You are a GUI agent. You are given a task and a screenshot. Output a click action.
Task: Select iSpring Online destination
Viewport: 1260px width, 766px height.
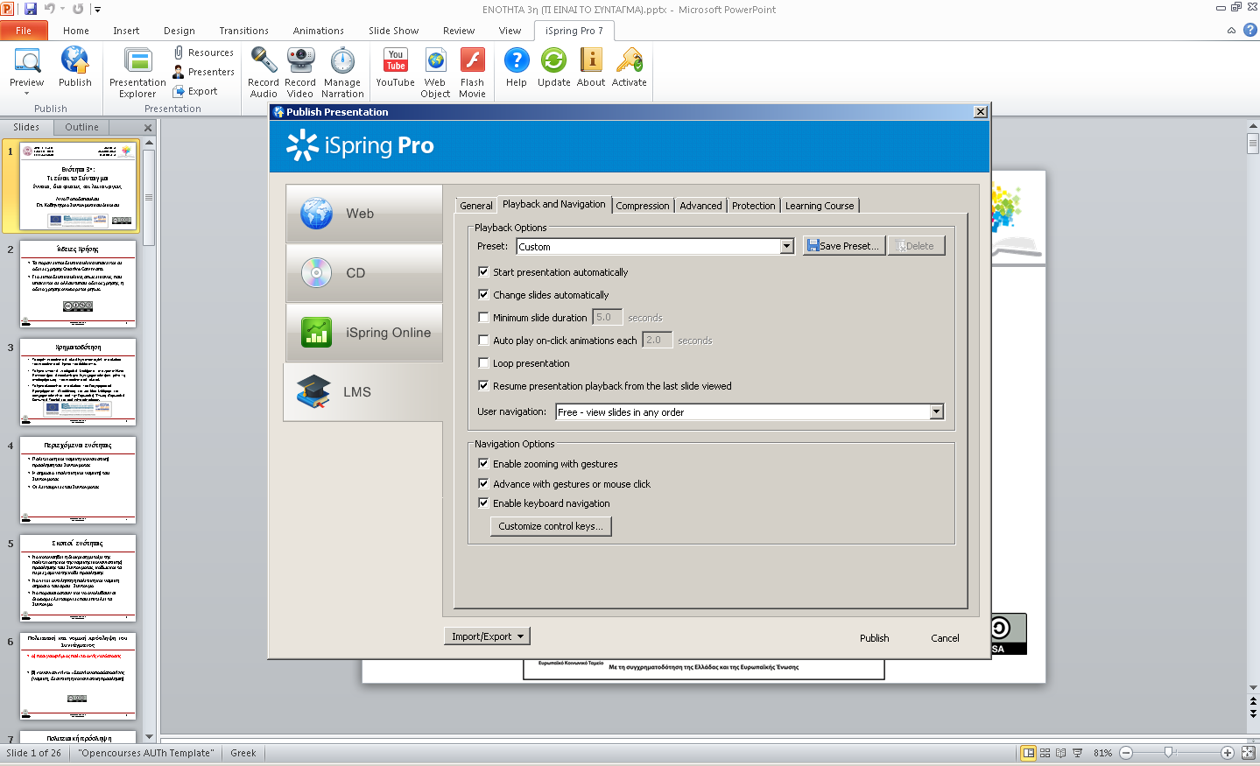pos(364,333)
